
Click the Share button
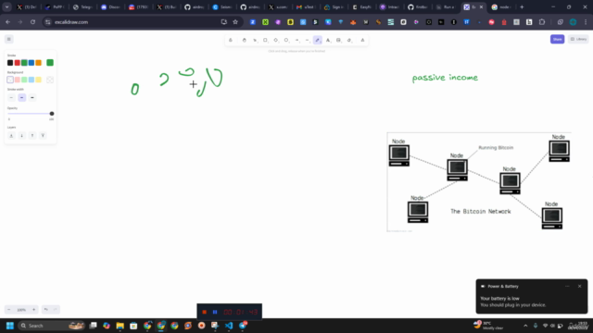(557, 39)
